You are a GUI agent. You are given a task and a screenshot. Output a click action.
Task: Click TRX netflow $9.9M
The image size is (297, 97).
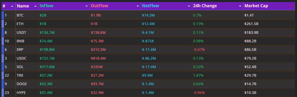(x=147, y=75)
